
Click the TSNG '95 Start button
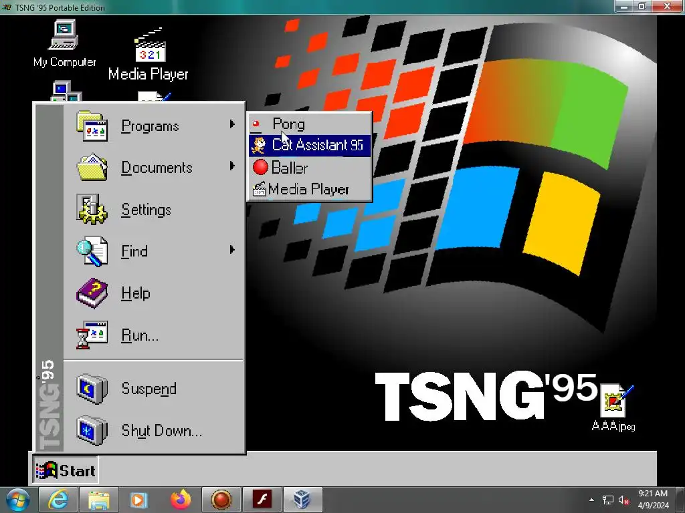(65, 470)
